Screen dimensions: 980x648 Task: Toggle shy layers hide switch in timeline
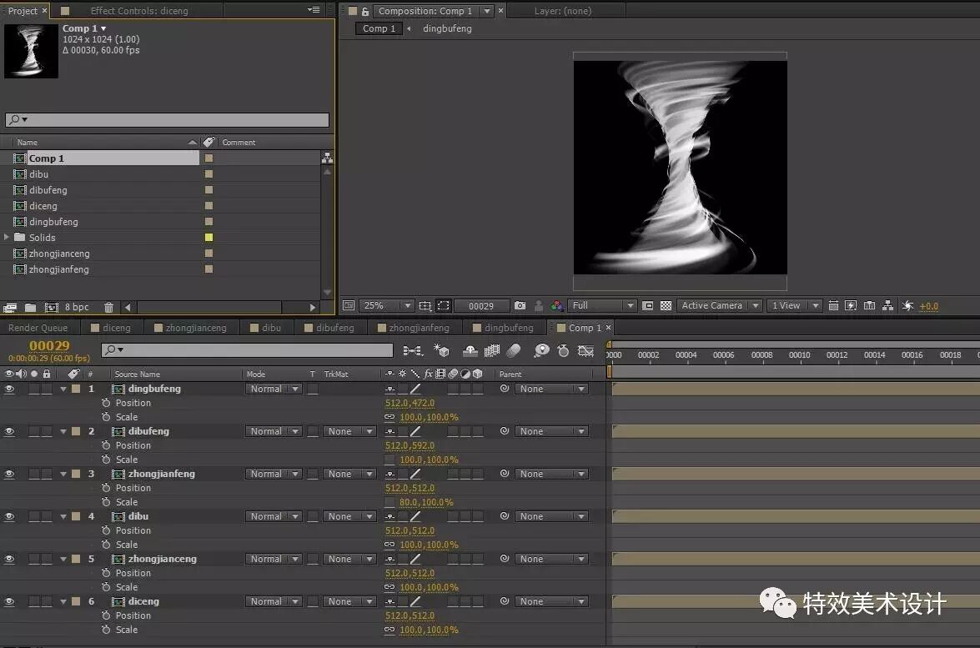(470, 350)
